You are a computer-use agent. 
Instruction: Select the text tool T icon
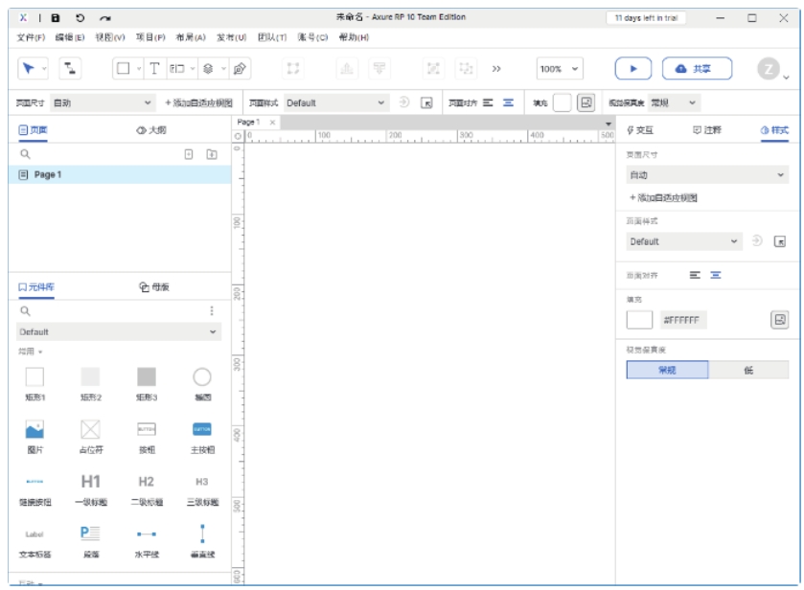point(153,68)
